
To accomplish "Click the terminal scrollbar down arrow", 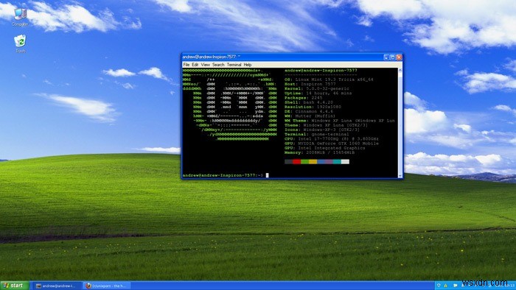I will click(400, 176).
